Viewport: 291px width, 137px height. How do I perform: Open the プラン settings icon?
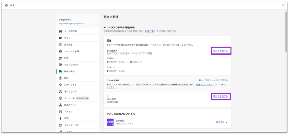tap(60, 38)
